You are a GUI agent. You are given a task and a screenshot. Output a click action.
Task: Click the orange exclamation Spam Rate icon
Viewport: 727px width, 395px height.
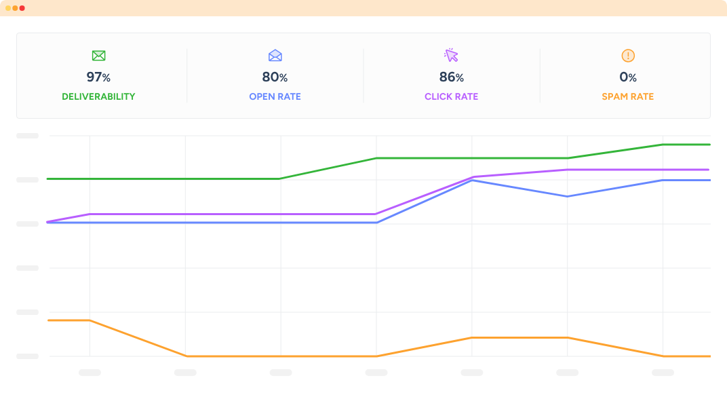pyautogui.click(x=628, y=56)
